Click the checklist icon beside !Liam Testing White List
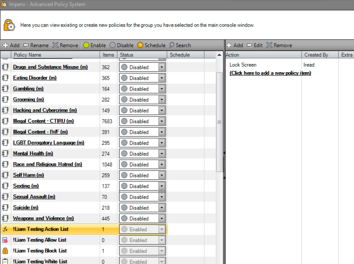The image size is (354, 264). tap(5, 261)
